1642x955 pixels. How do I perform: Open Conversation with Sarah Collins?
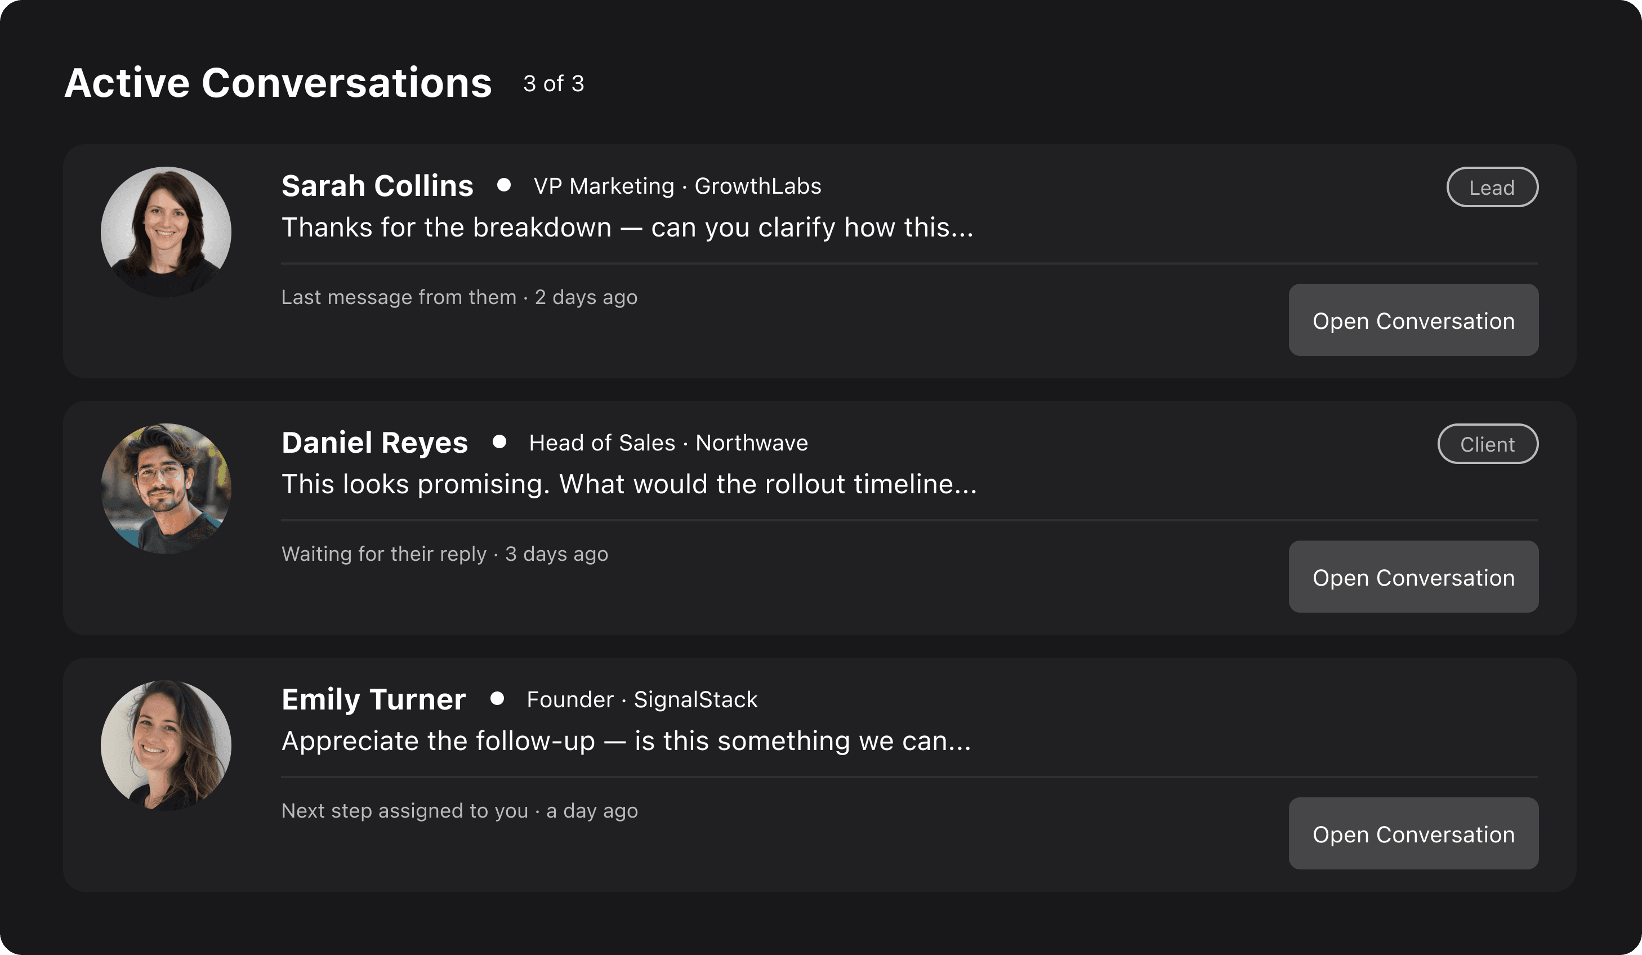pyautogui.click(x=1413, y=320)
